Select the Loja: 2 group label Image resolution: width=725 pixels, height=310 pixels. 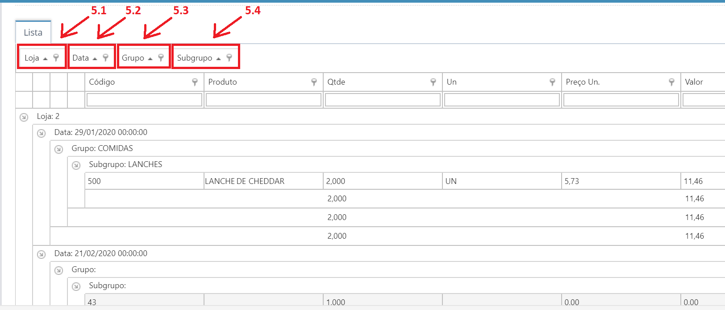48,116
